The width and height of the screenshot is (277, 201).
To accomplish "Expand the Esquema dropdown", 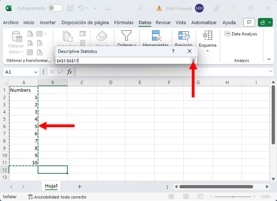I will coord(207,51).
